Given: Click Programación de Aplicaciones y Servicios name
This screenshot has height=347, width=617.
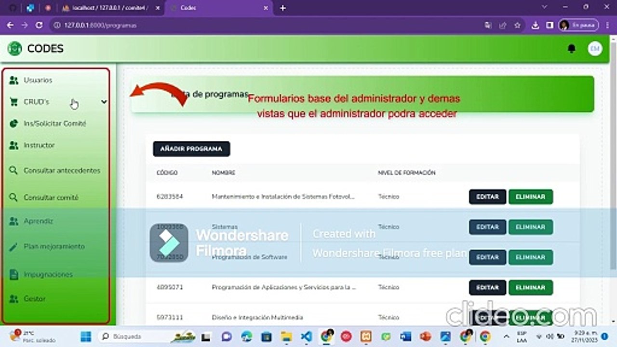Looking at the screenshot, I should (x=283, y=287).
